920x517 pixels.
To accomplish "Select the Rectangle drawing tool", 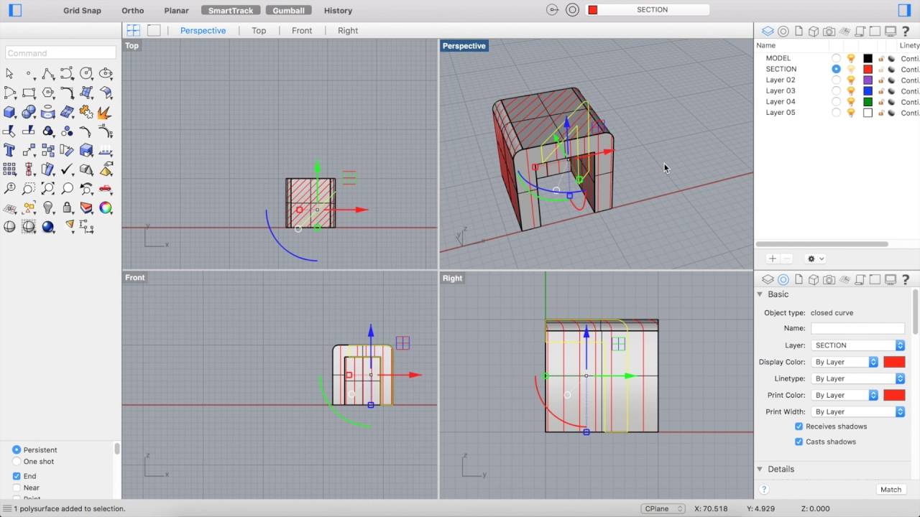I will tap(29, 93).
